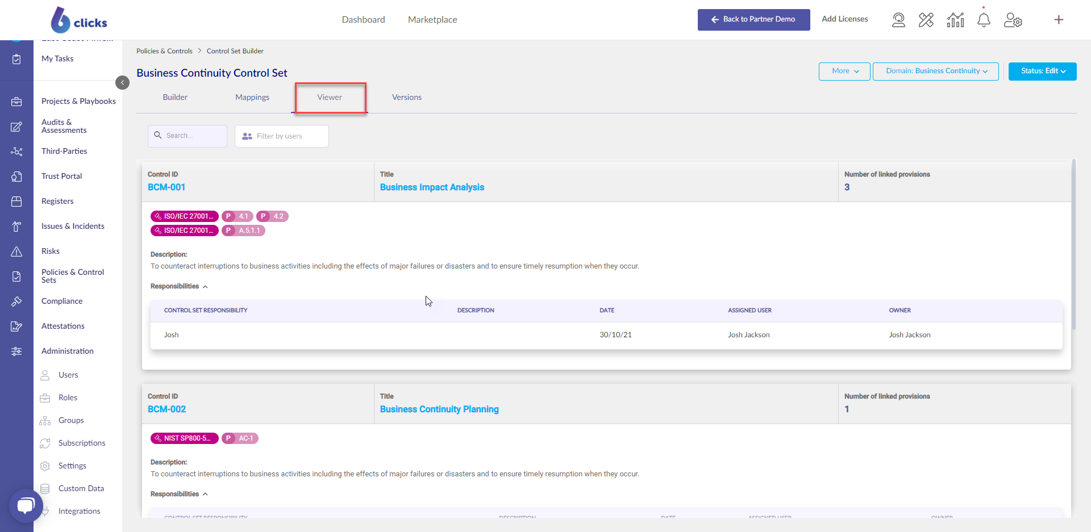Image resolution: width=1091 pixels, height=532 pixels.
Task: Select the Viewer tab
Action: [330, 98]
